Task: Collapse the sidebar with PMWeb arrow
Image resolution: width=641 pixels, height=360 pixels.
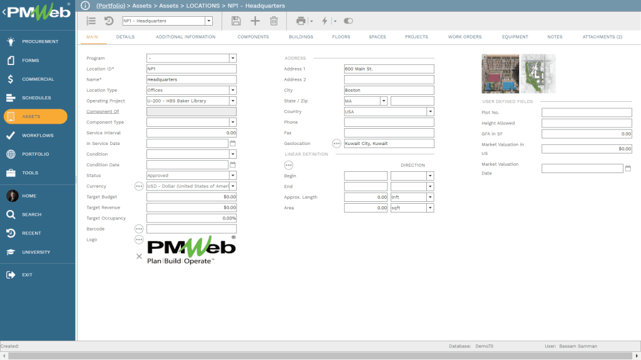Action: (4, 12)
